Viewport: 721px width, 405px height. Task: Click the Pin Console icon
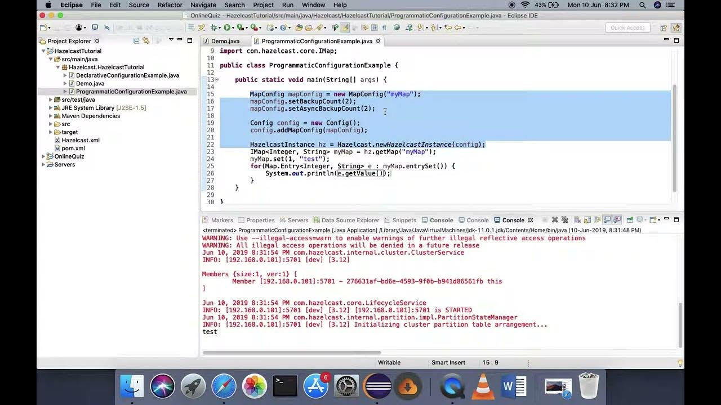[630, 220]
